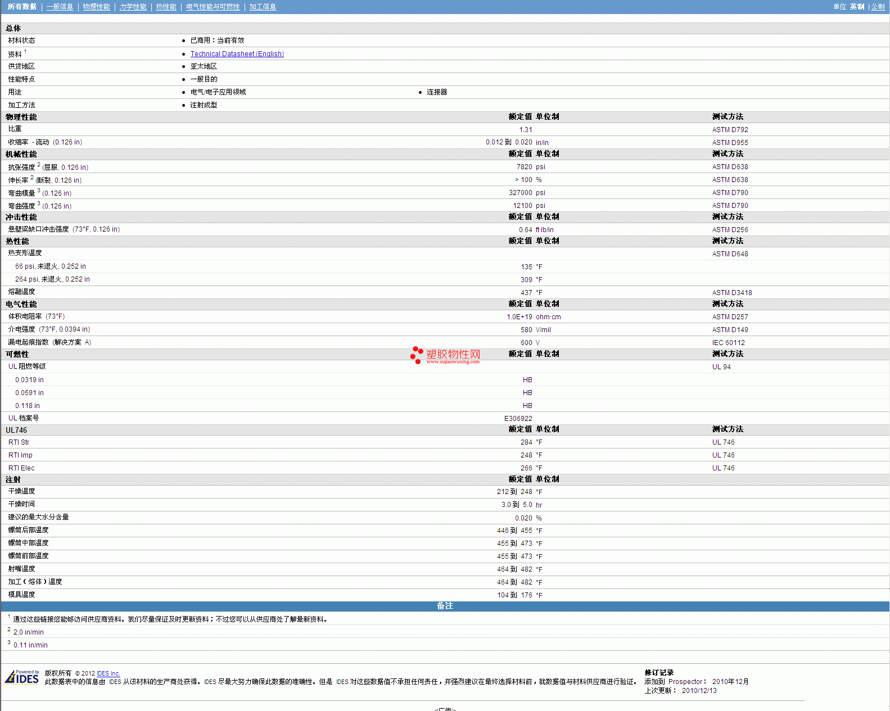
Task: Click the IDES Inc. copyright link
Action: [x=108, y=673]
